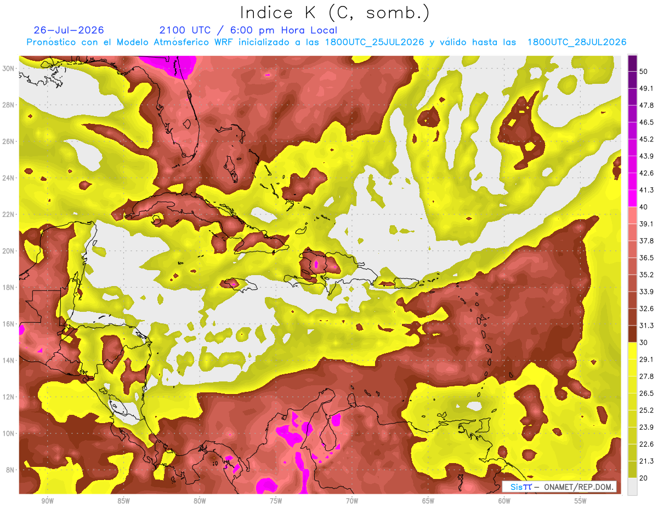Screen dimensions: 658x508
Task: Click the dark purple swatch atop the colorbar
Action: 632,63
